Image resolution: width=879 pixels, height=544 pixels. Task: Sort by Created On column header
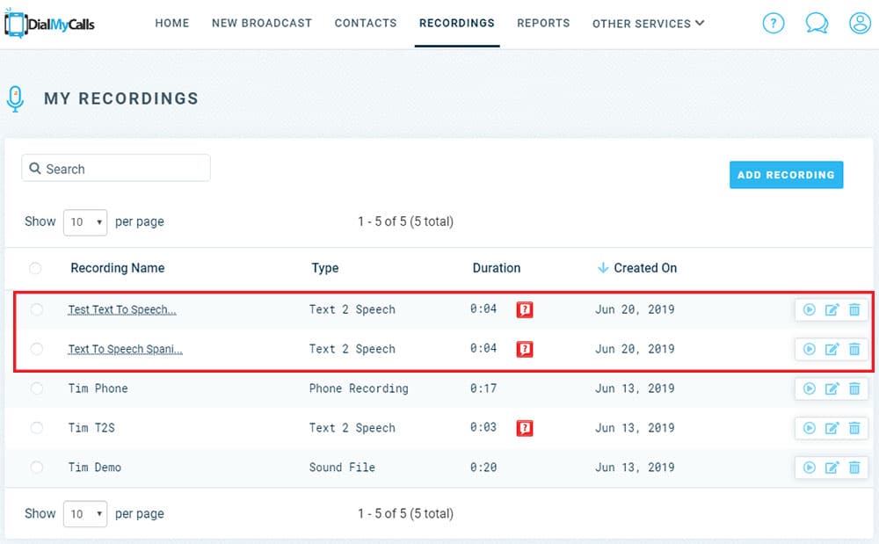click(645, 268)
